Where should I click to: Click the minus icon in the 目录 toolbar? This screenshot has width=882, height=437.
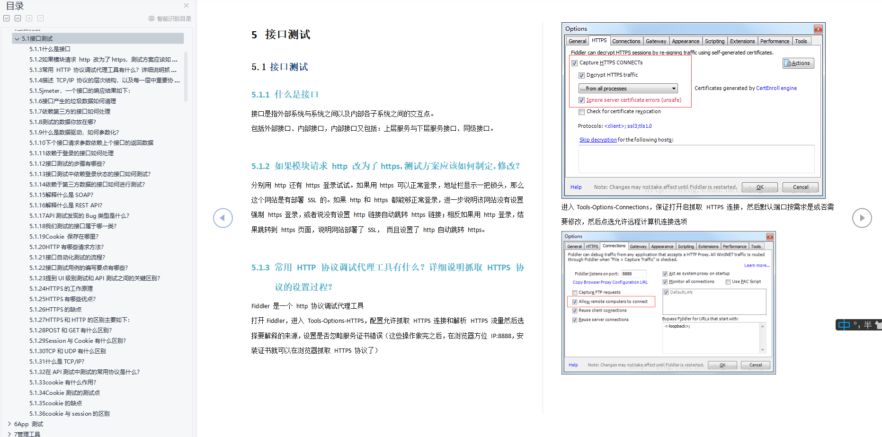40,18
